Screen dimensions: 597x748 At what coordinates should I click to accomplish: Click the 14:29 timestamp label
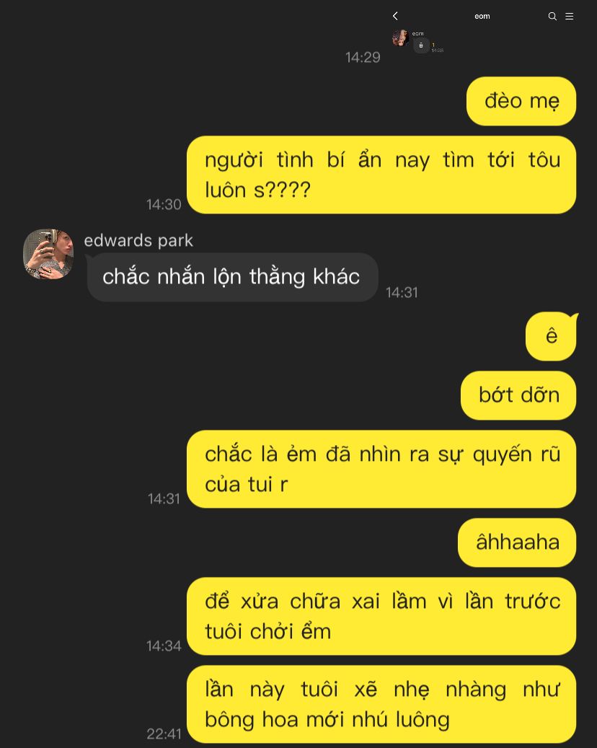(363, 57)
